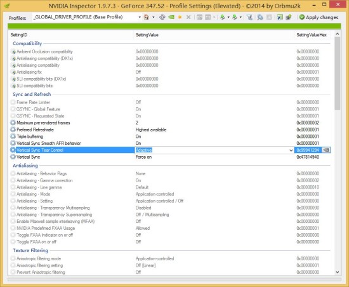The image size is (349, 287).
Task: Expand the Adaptive value dropdown arrow
Action: pyautogui.click(x=291, y=150)
